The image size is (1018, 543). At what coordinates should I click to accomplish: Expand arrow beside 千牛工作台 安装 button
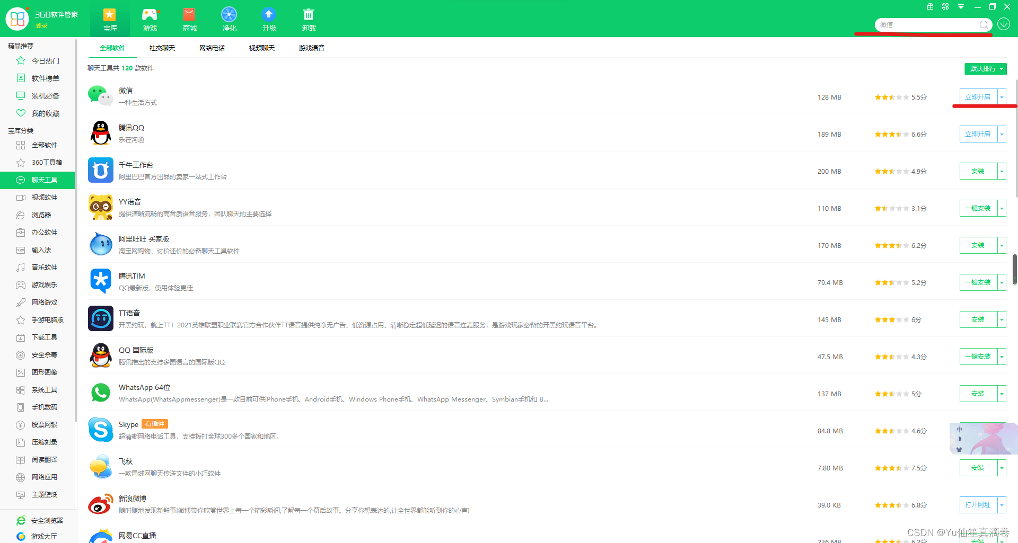[x=1002, y=171]
